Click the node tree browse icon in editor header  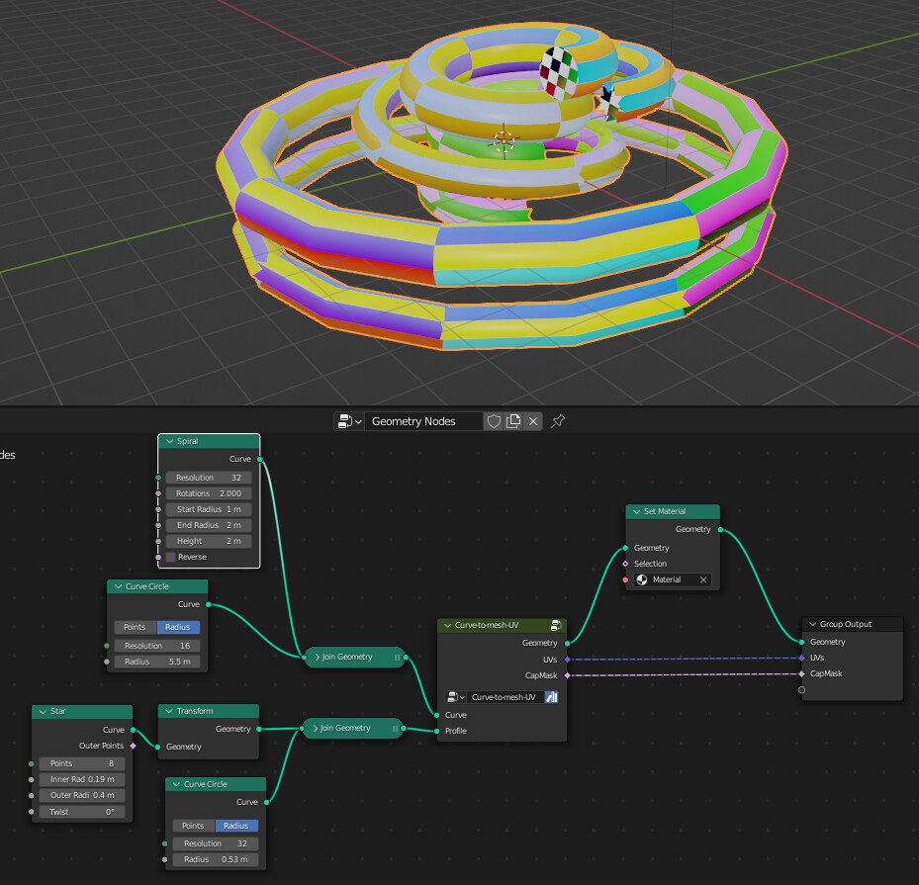click(x=345, y=420)
